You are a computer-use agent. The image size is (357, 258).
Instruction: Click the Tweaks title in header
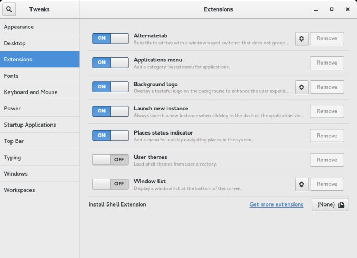[x=39, y=9]
